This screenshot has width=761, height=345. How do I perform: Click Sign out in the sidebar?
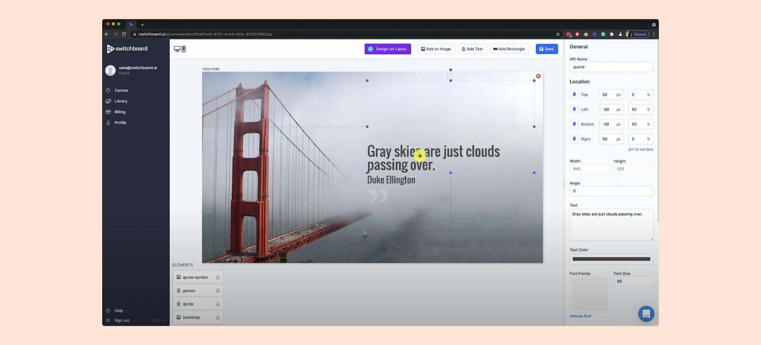tap(122, 320)
